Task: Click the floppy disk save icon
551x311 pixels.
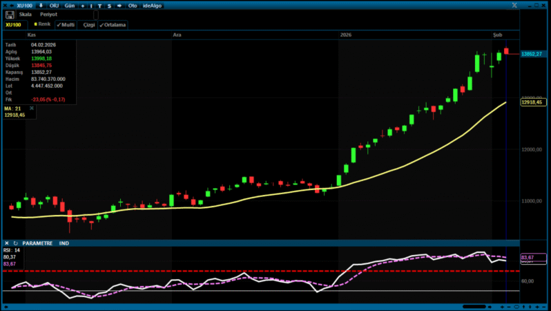Action: pos(10,15)
